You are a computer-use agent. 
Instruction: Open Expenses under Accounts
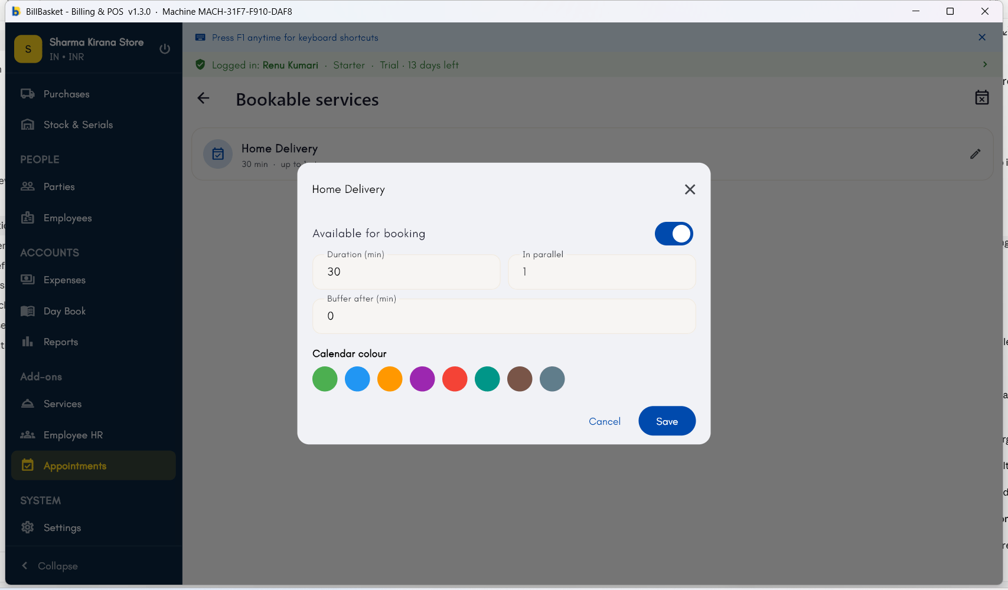click(x=93, y=280)
